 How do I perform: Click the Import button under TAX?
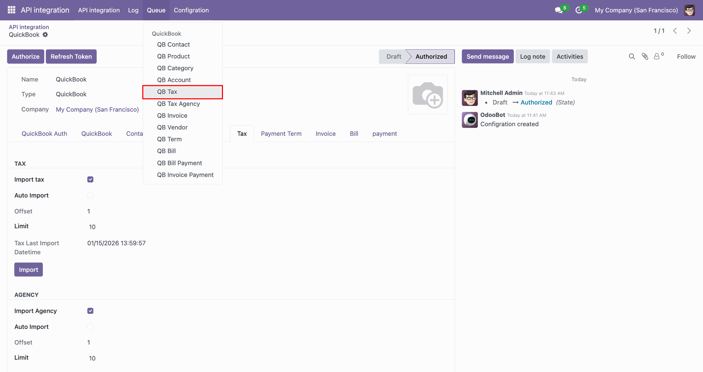point(29,270)
